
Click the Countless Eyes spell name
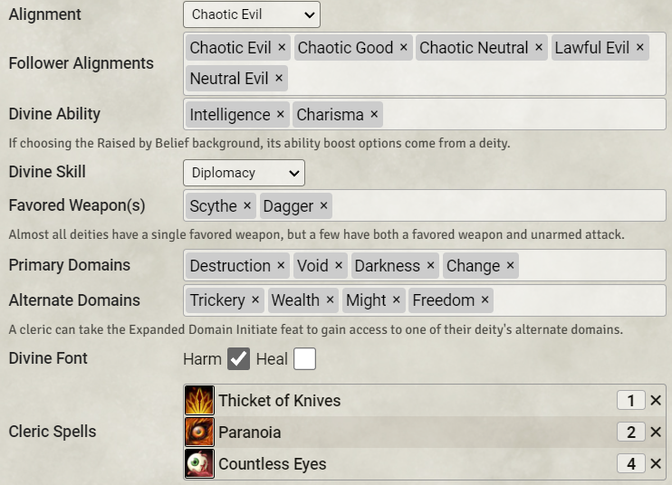click(272, 464)
